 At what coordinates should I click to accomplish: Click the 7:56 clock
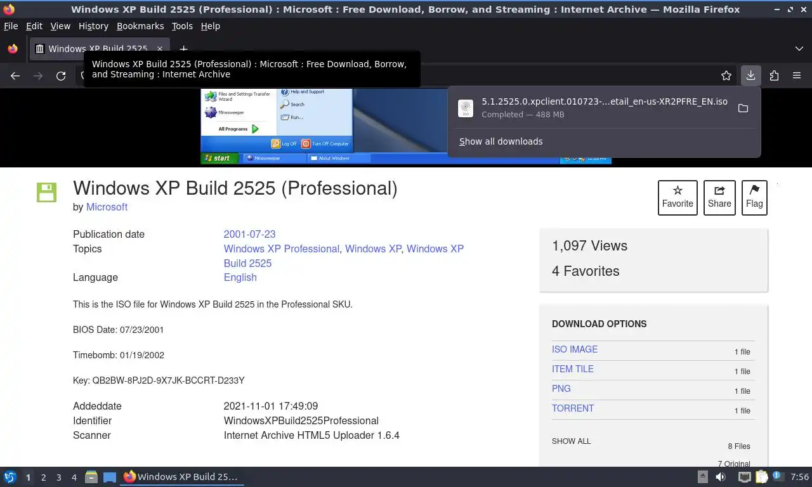click(x=800, y=477)
